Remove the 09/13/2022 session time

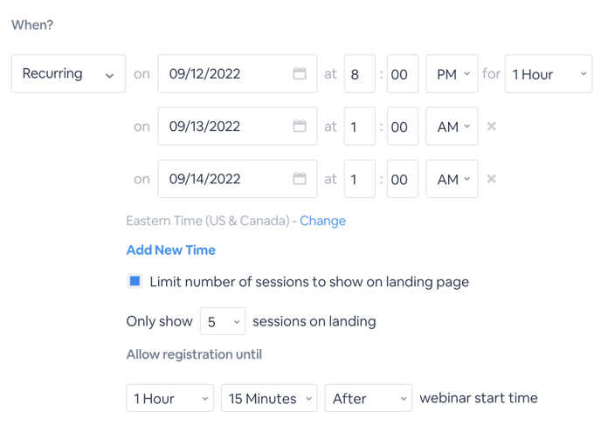click(492, 126)
